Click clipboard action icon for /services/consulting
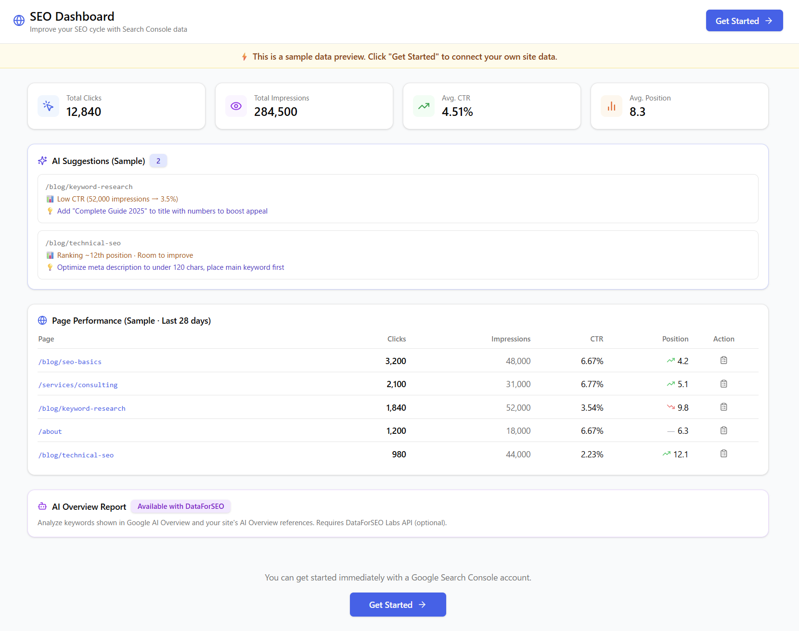The height and width of the screenshot is (631, 799). point(723,384)
